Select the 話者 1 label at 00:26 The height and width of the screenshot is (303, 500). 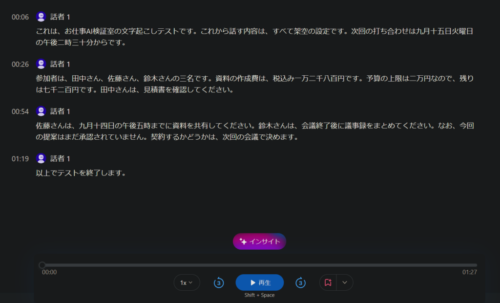point(60,64)
